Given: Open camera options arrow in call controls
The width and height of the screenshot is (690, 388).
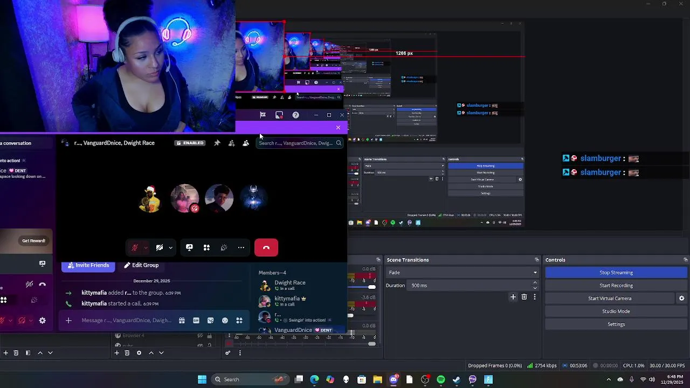Looking at the screenshot, I should point(170,248).
